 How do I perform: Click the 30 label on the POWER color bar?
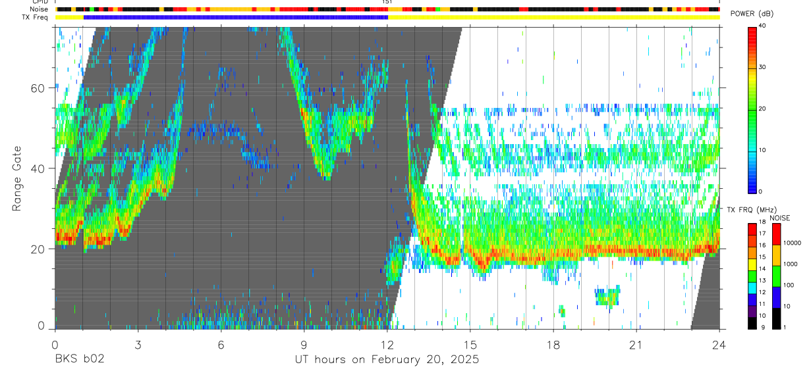(x=761, y=67)
